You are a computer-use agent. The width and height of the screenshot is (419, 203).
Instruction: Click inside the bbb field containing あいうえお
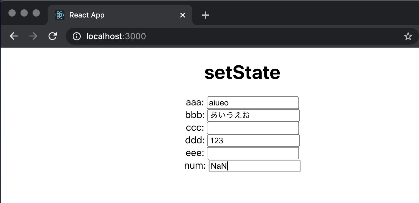click(253, 115)
